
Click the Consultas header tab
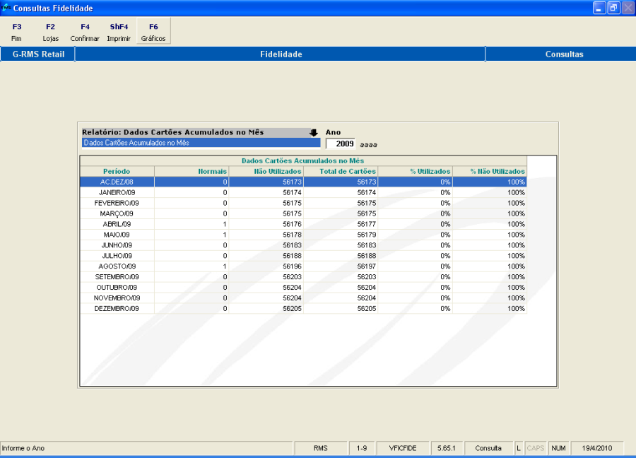(x=564, y=54)
